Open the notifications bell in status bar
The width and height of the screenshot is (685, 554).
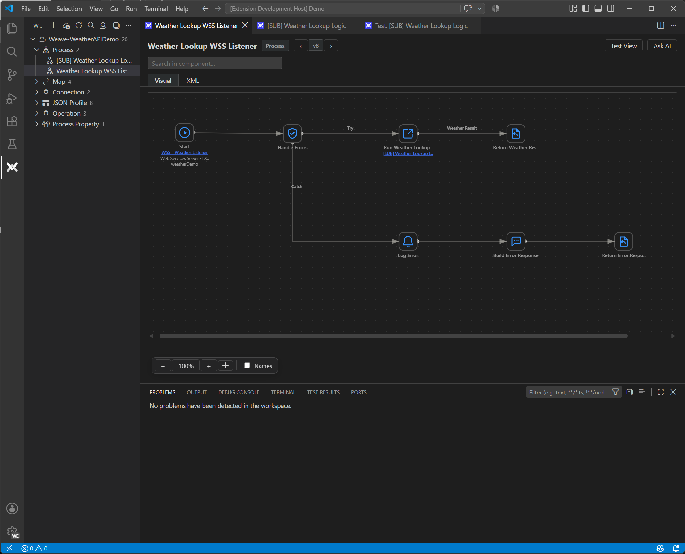coord(676,548)
